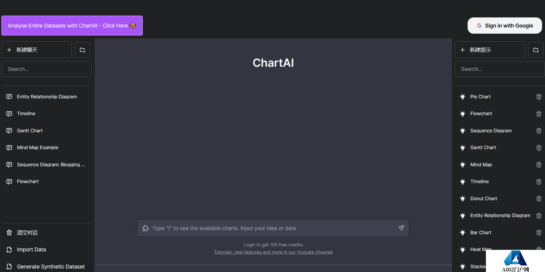Select the Mind Map Example chat

coord(46,148)
